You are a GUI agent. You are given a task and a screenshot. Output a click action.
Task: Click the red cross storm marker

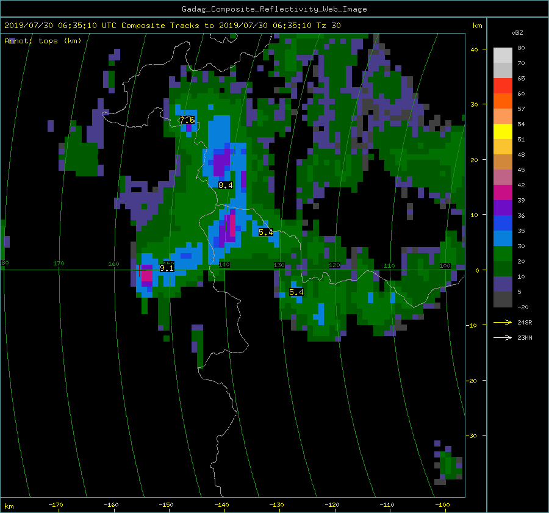tap(139, 270)
